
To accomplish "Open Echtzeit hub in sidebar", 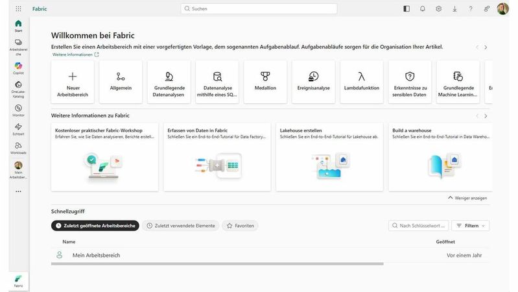I will [x=18, y=129].
